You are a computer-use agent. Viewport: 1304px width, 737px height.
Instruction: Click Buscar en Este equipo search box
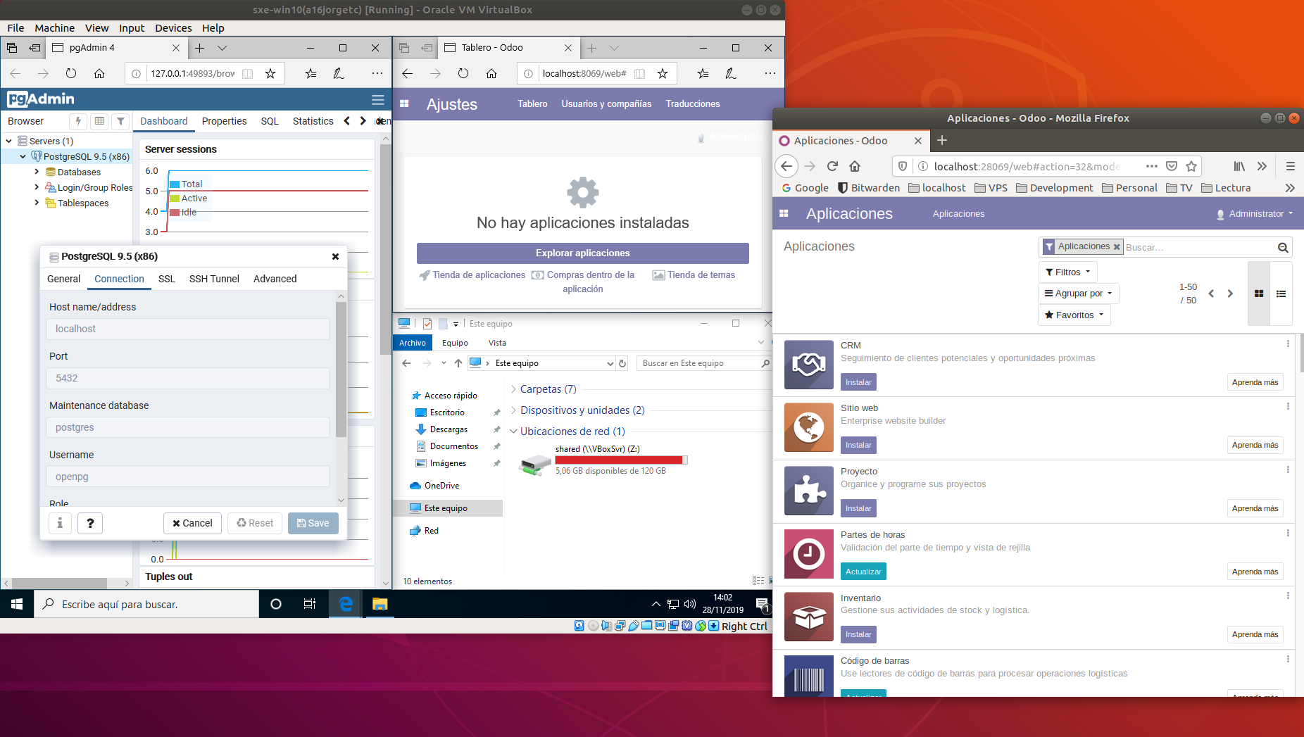[x=704, y=363]
